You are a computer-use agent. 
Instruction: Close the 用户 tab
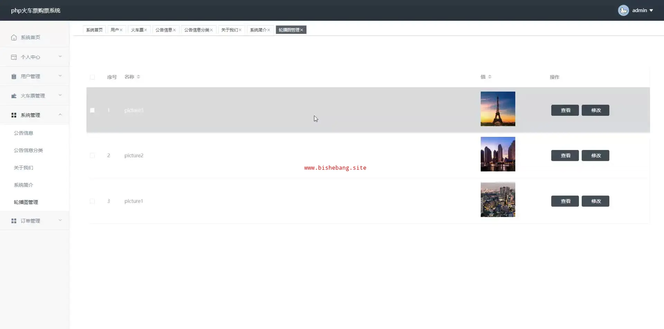click(121, 30)
